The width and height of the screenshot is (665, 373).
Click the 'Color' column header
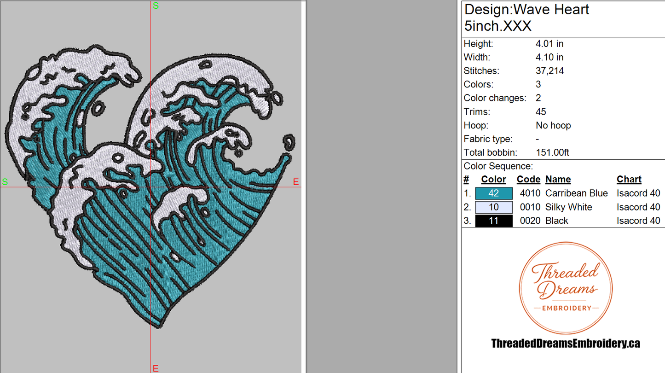[493, 180]
